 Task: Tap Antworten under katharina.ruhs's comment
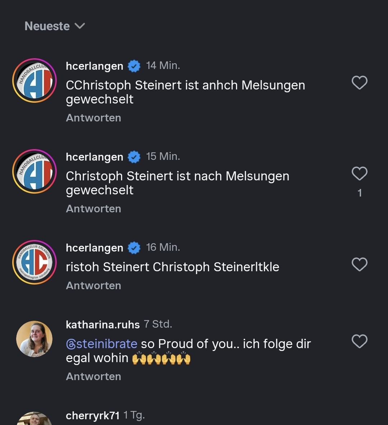coord(93,377)
